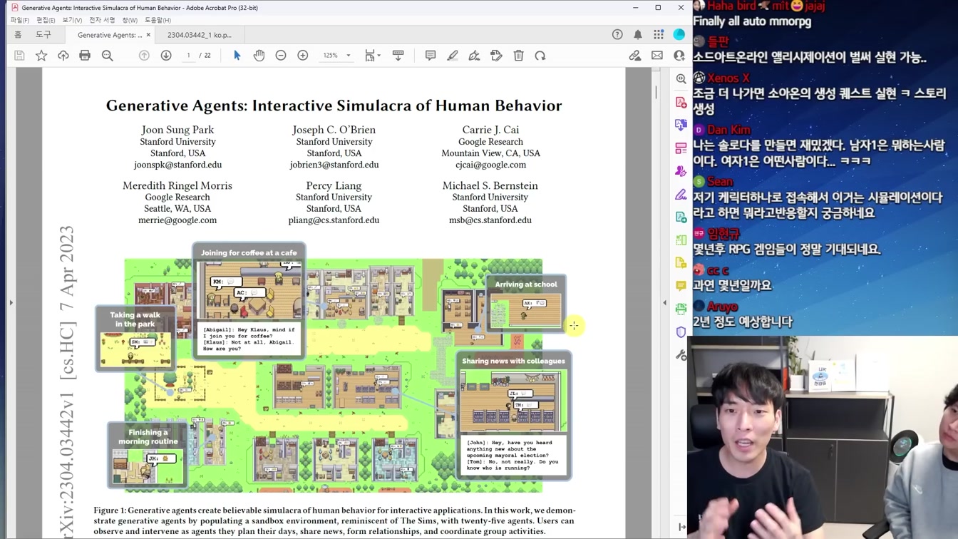The height and width of the screenshot is (539, 958).
Task: Switch to the 도구 tab
Action: point(43,35)
